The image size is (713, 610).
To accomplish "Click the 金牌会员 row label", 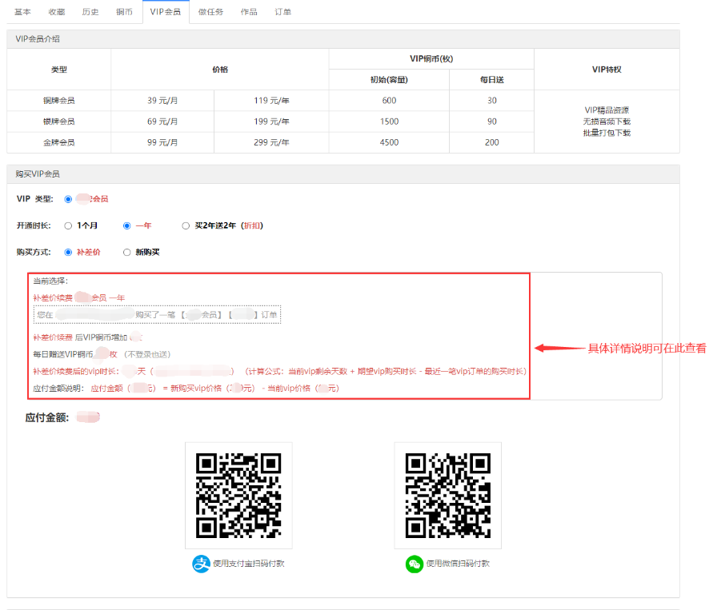I will tap(59, 142).
